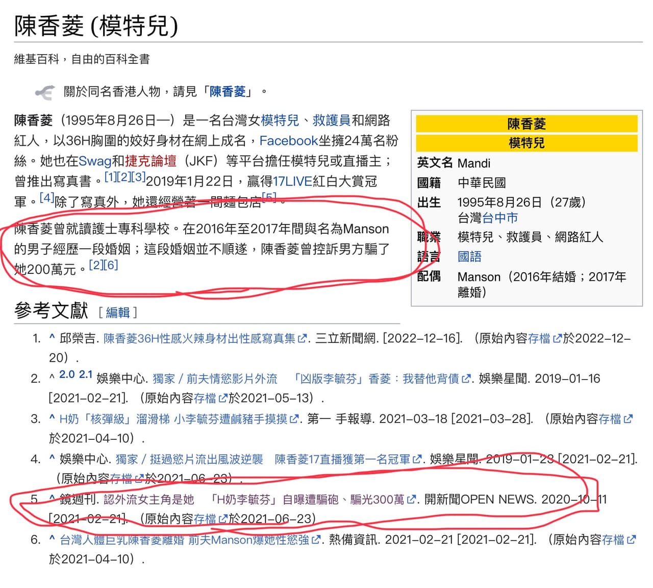Click back-reference caret of reference 6
653x588 pixels.
pyautogui.click(x=52, y=539)
